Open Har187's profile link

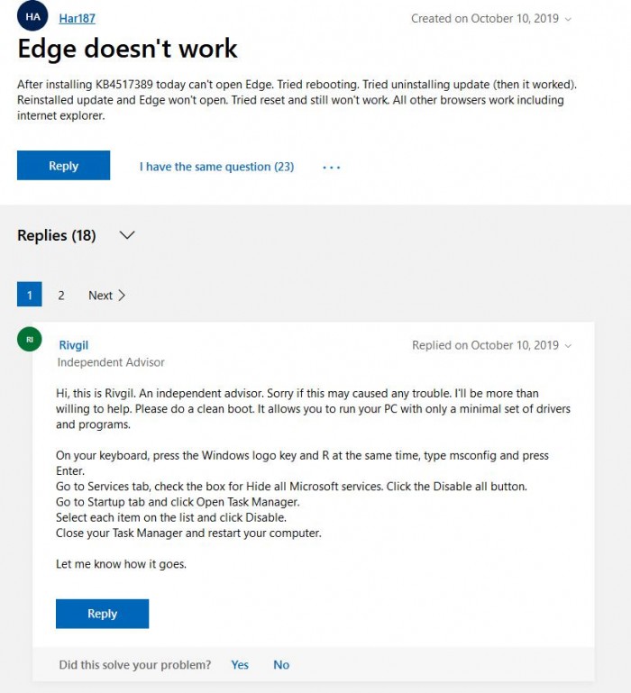[x=77, y=18]
